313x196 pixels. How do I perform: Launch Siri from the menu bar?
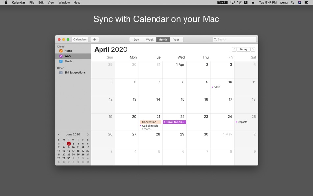coord(299,2)
